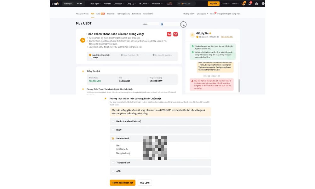This screenshot has height=189, width=315.
Task: Choose Techcombank payment method
Action: 113,163
